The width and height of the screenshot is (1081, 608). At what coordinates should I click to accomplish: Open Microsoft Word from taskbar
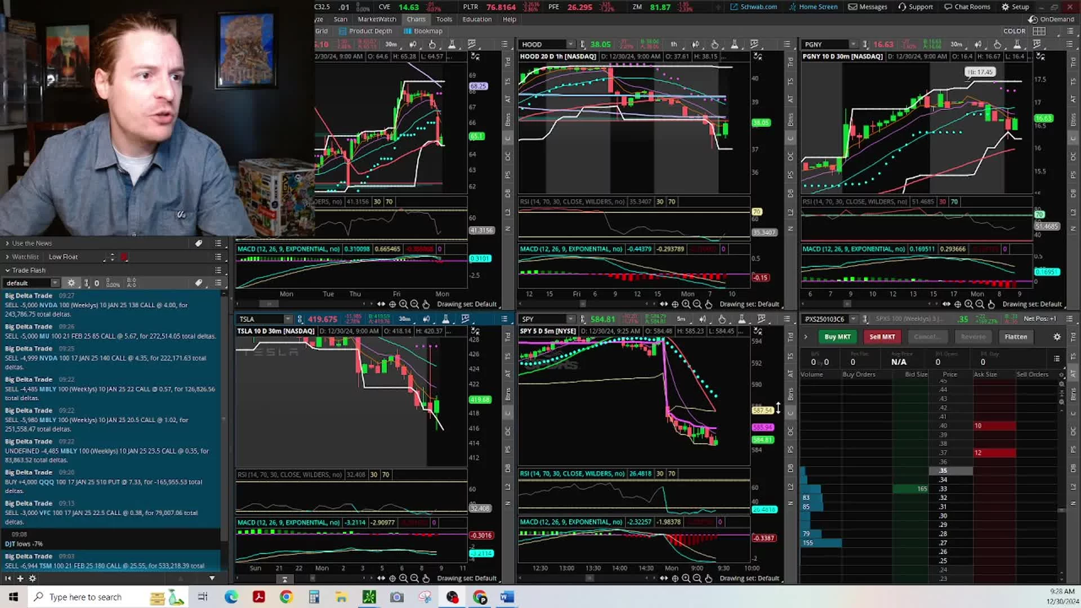click(x=507, y=597)
